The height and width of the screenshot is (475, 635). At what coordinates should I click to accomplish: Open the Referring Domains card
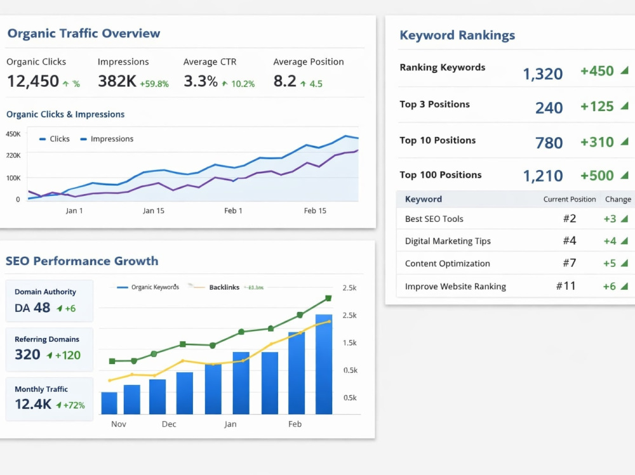50,349
